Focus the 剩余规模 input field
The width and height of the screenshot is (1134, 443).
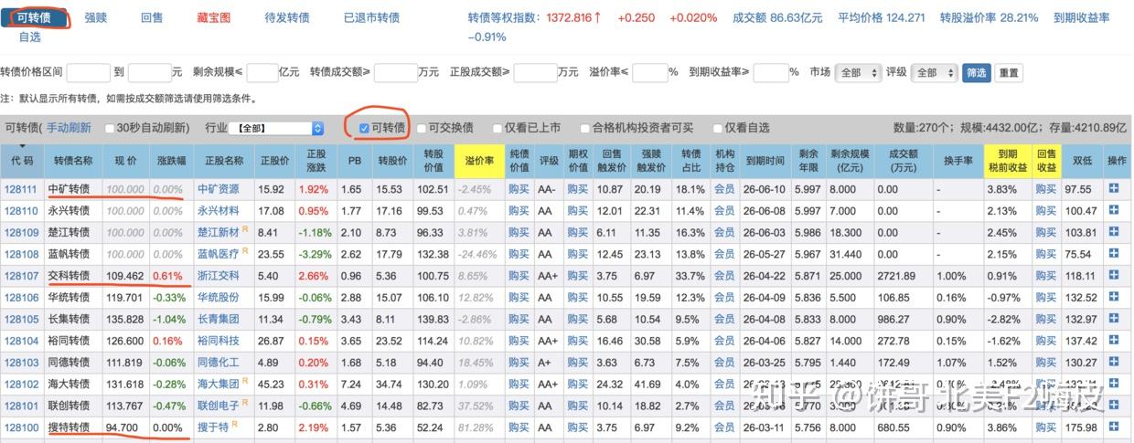262,73
